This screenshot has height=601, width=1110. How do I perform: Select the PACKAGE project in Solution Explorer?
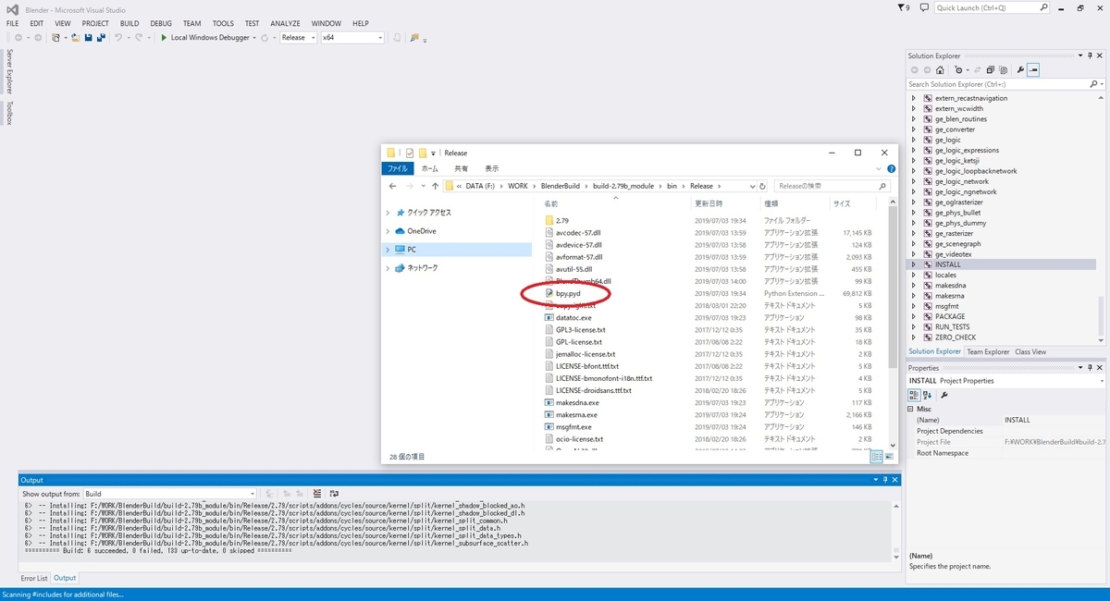950,316
